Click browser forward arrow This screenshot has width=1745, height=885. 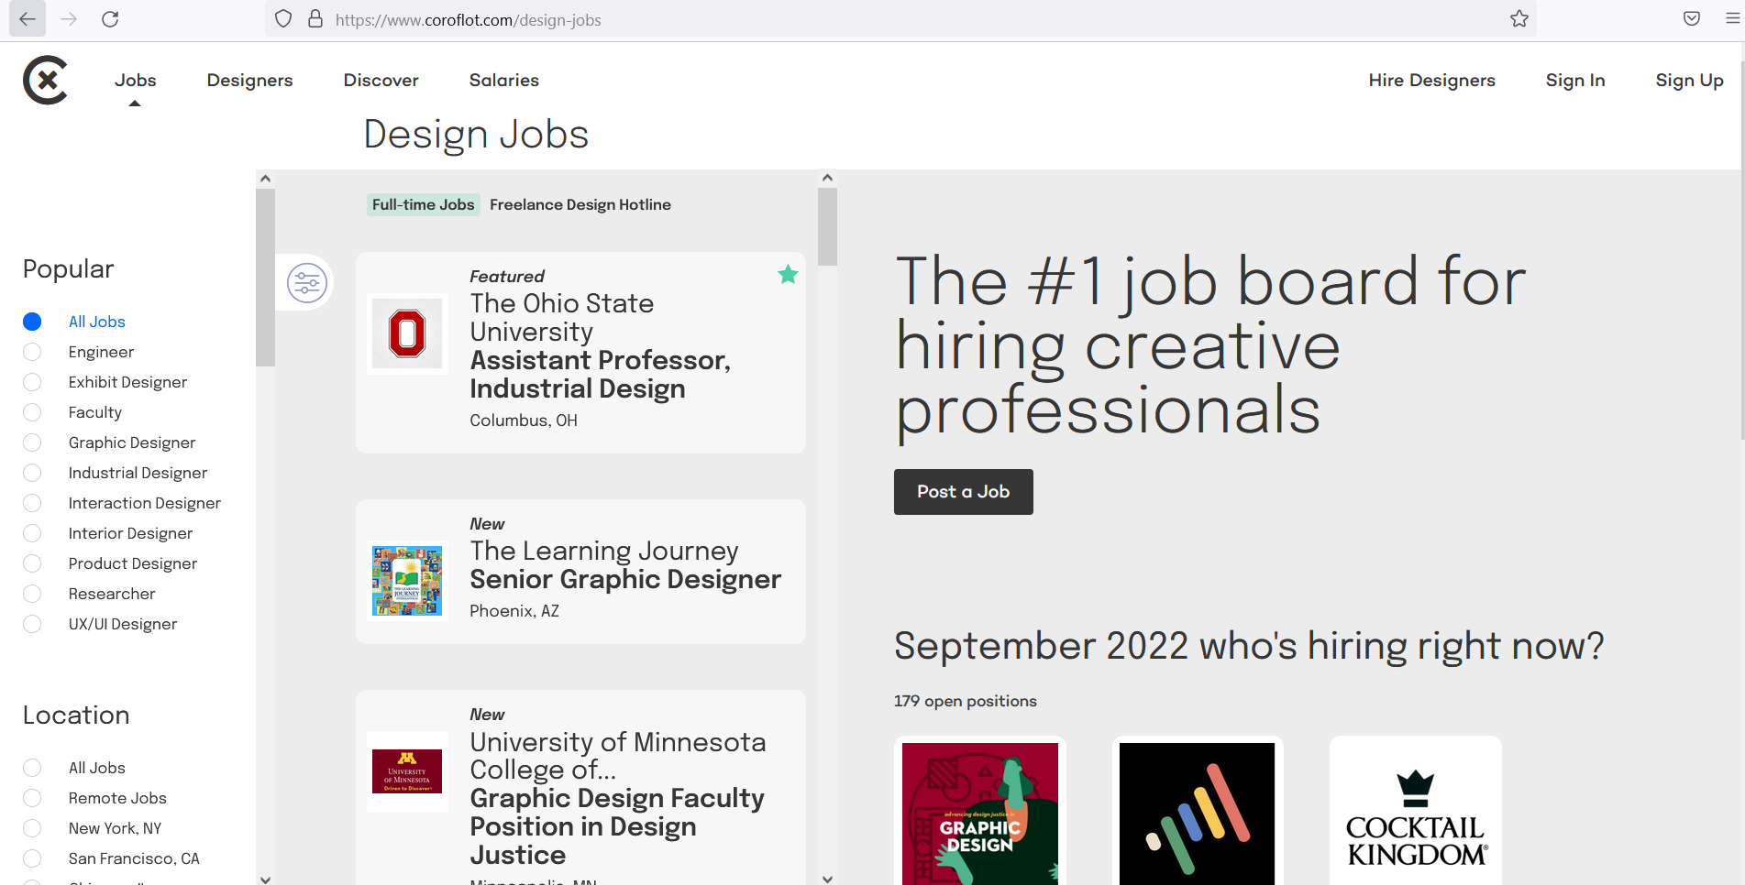(x=69, y=18)
